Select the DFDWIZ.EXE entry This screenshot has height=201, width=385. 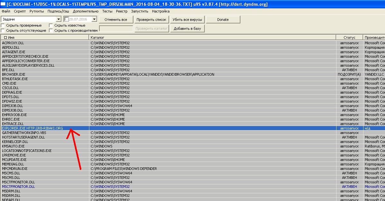(x=12, y=101)
